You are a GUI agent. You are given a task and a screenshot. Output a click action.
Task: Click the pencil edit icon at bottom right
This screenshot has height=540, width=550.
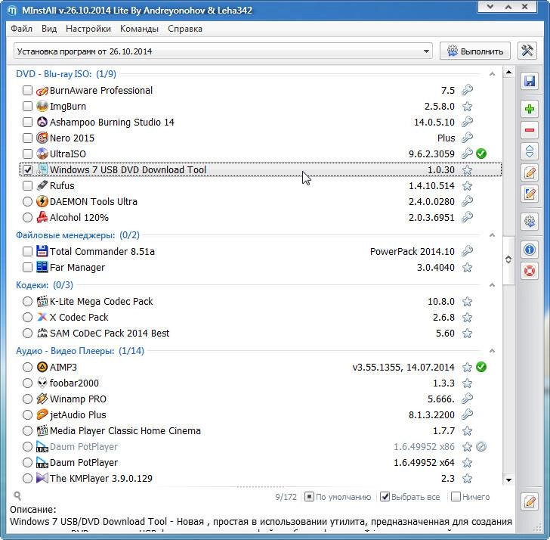(x=530, y=501)
